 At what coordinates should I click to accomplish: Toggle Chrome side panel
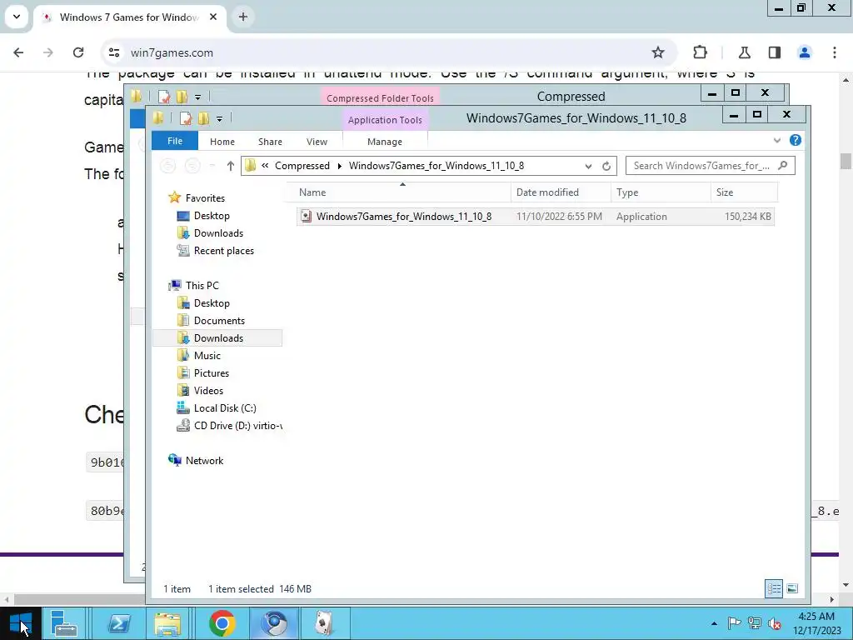point(774,52)
